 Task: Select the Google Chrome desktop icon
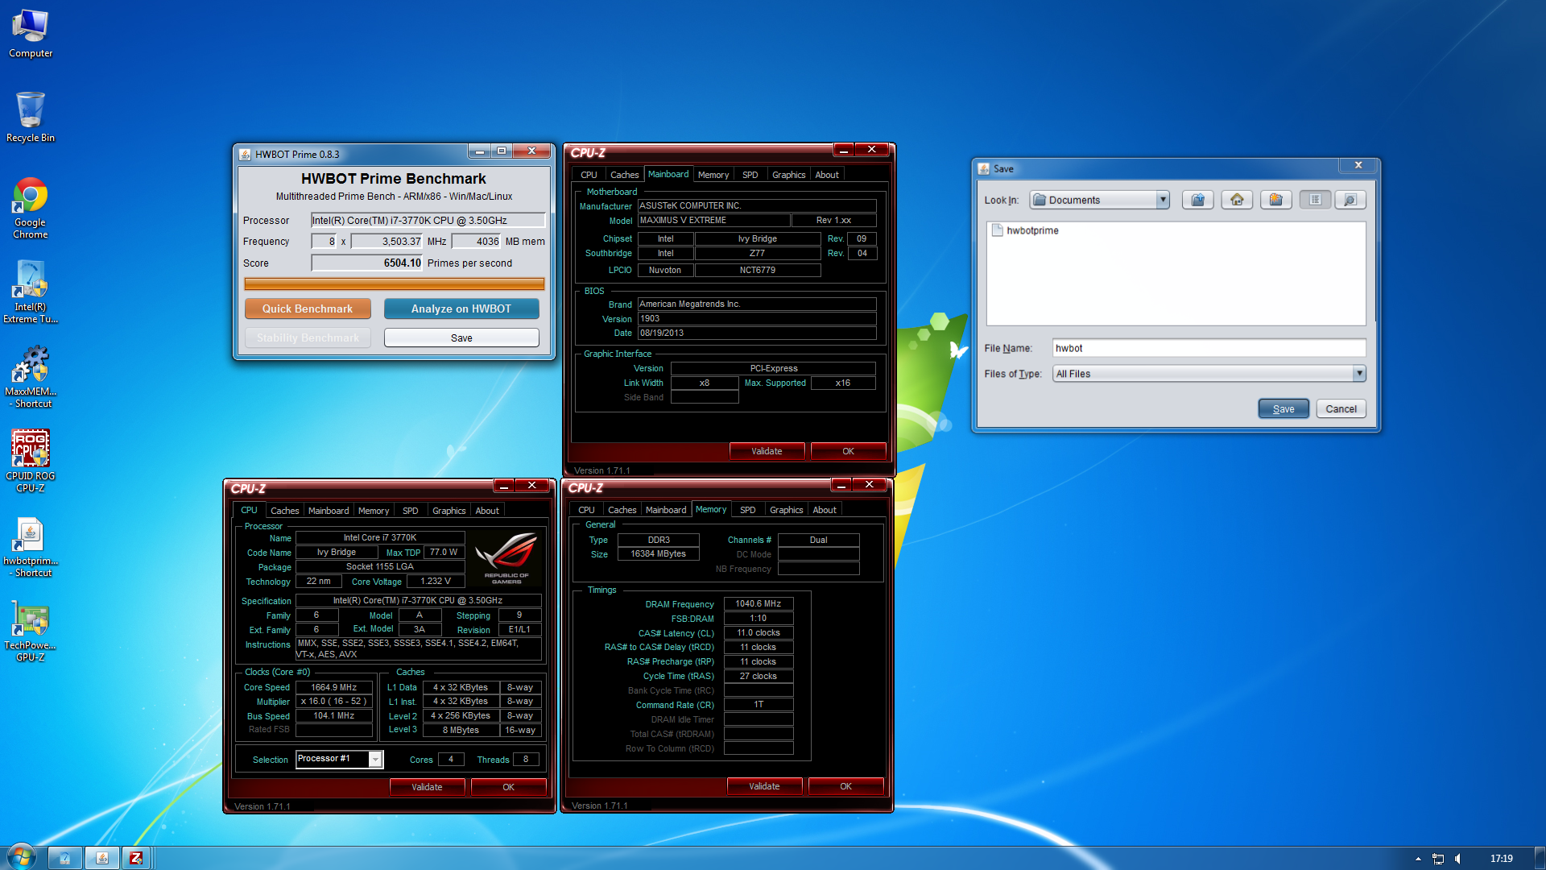(x=31, y=208)
